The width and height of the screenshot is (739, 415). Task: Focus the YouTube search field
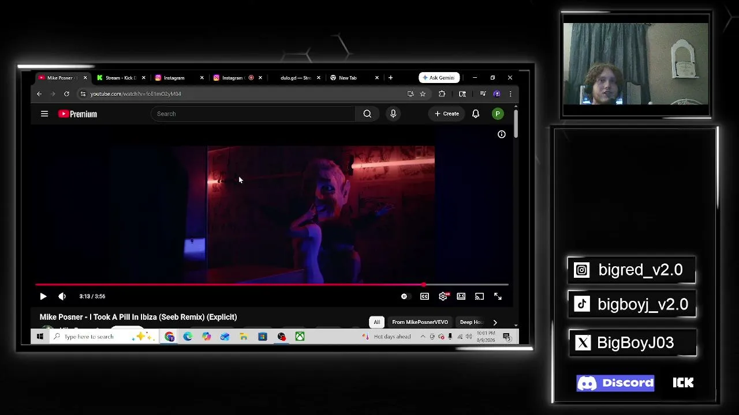click(253, 114)
